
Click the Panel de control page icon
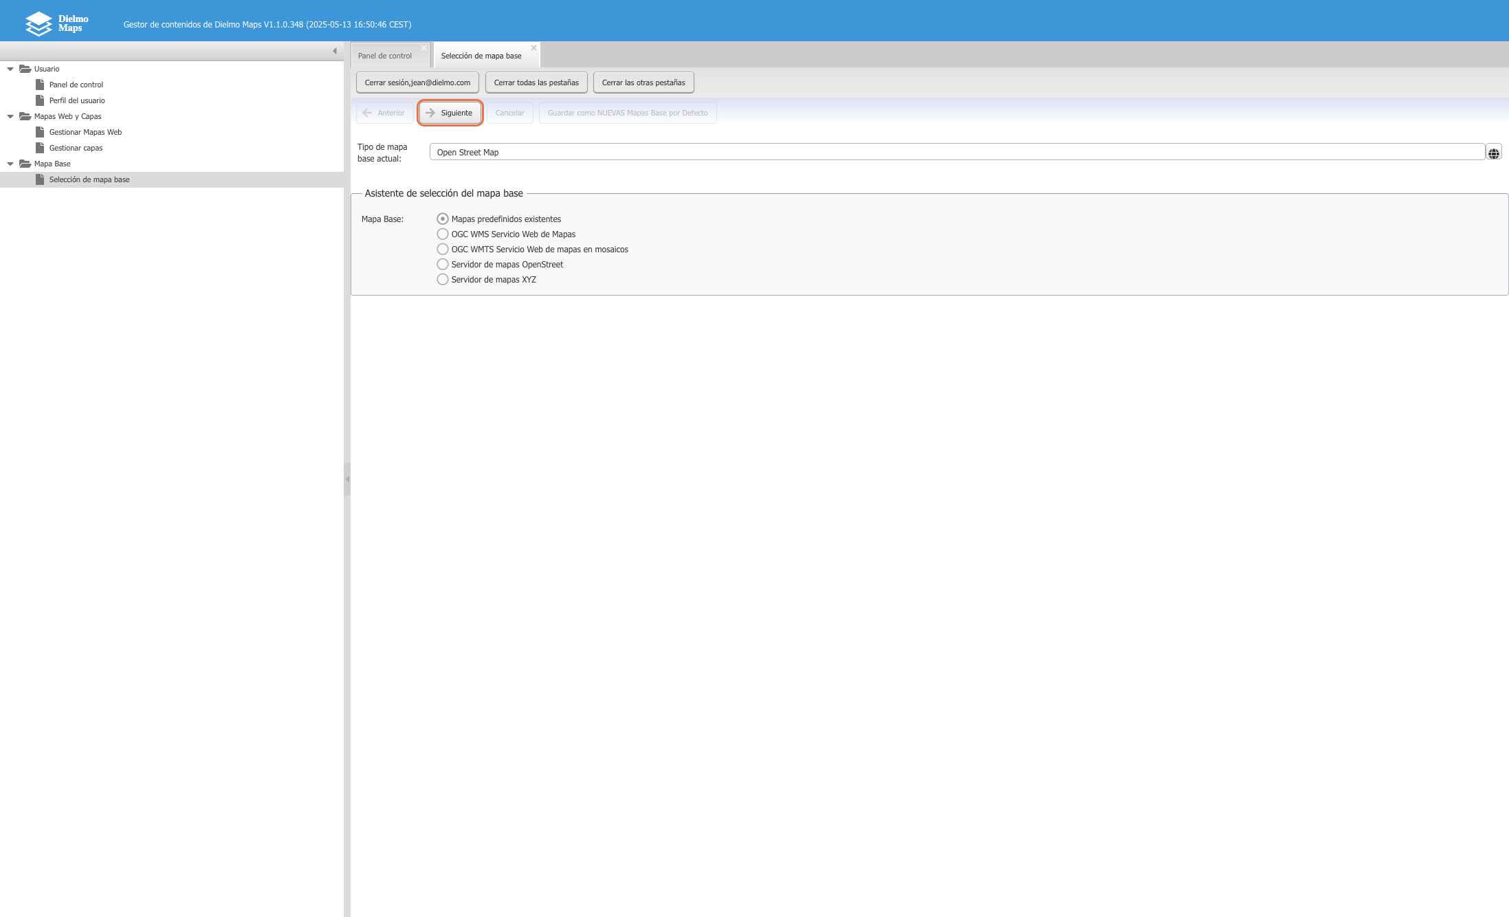coord(40,85)
